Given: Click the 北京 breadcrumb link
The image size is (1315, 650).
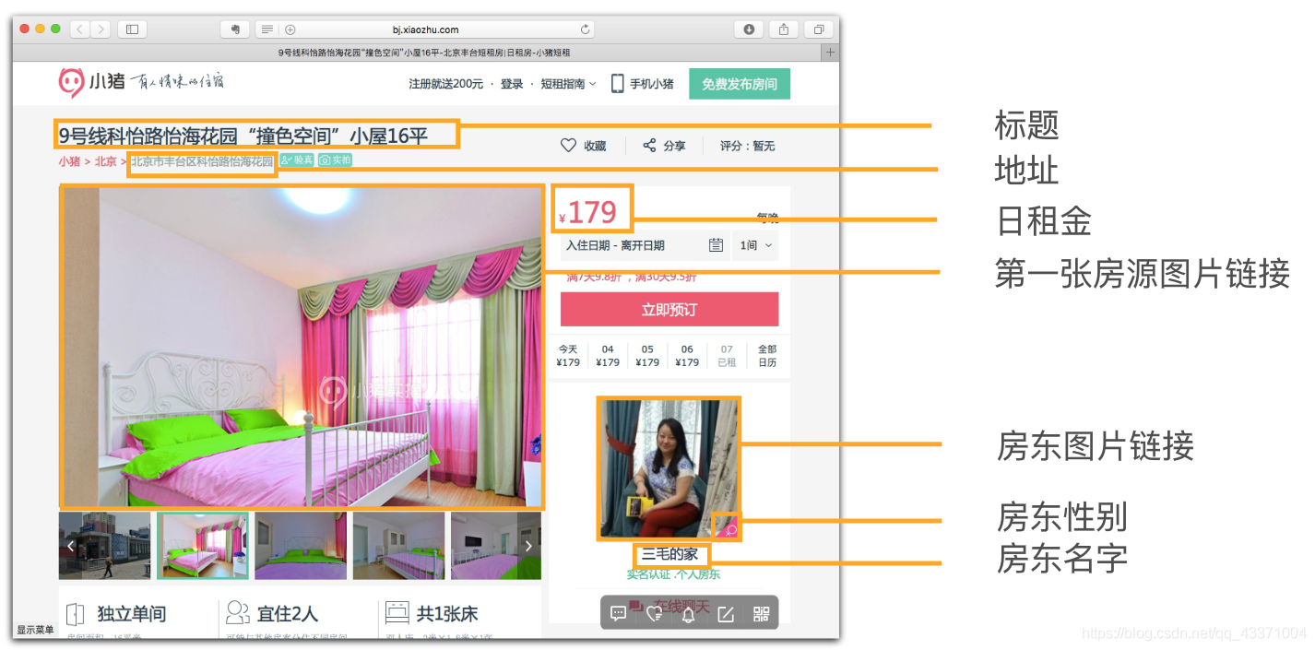Looking at the screenshot, I should click(105, 161).
